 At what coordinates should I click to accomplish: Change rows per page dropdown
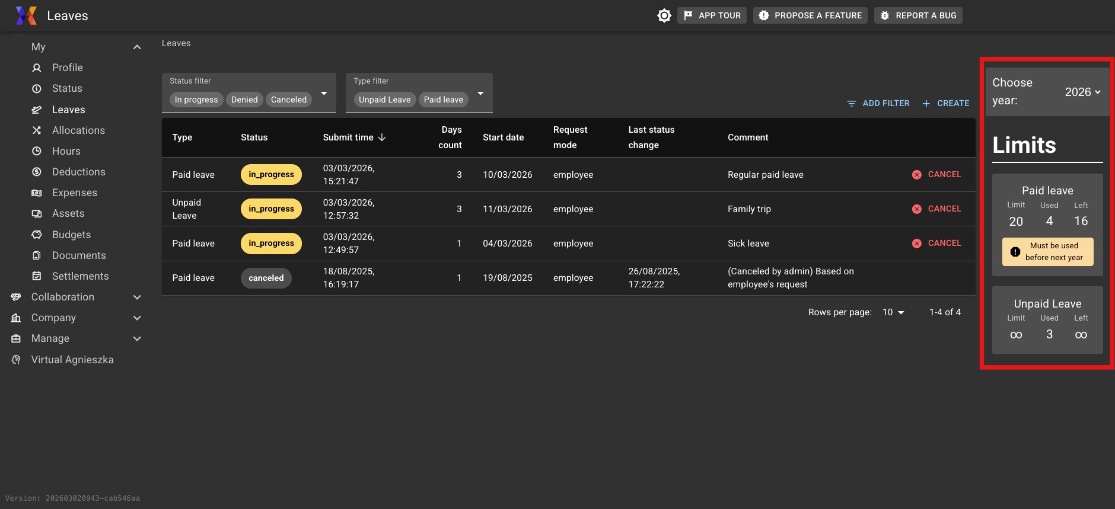point(893,312)
